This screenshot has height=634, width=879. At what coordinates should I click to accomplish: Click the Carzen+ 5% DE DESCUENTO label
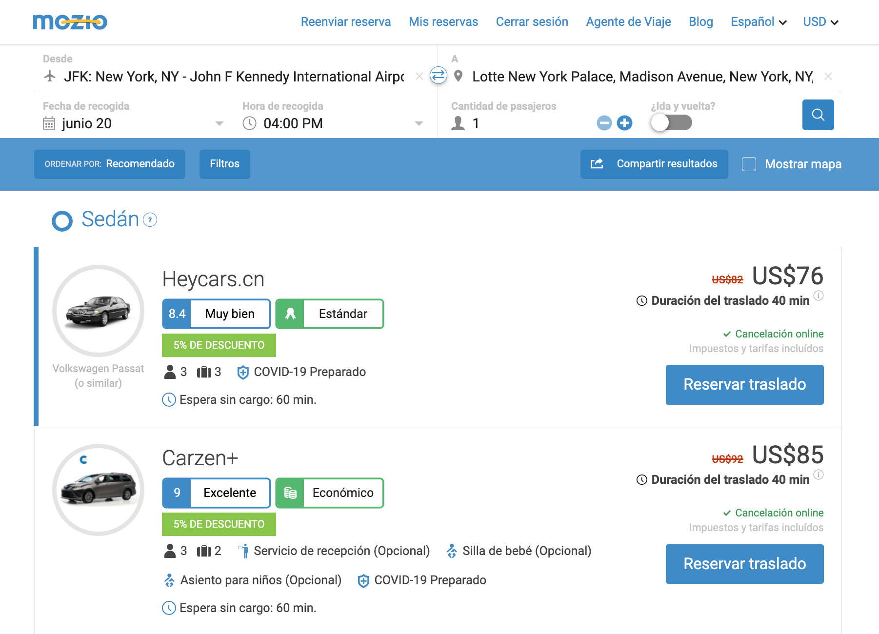click(x=219, y=524)
